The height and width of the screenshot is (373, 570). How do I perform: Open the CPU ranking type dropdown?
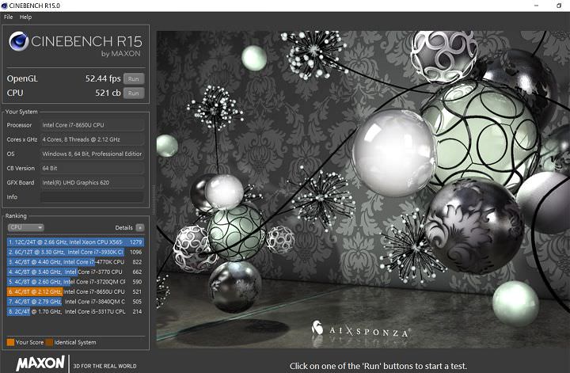(x=25, y=227)
